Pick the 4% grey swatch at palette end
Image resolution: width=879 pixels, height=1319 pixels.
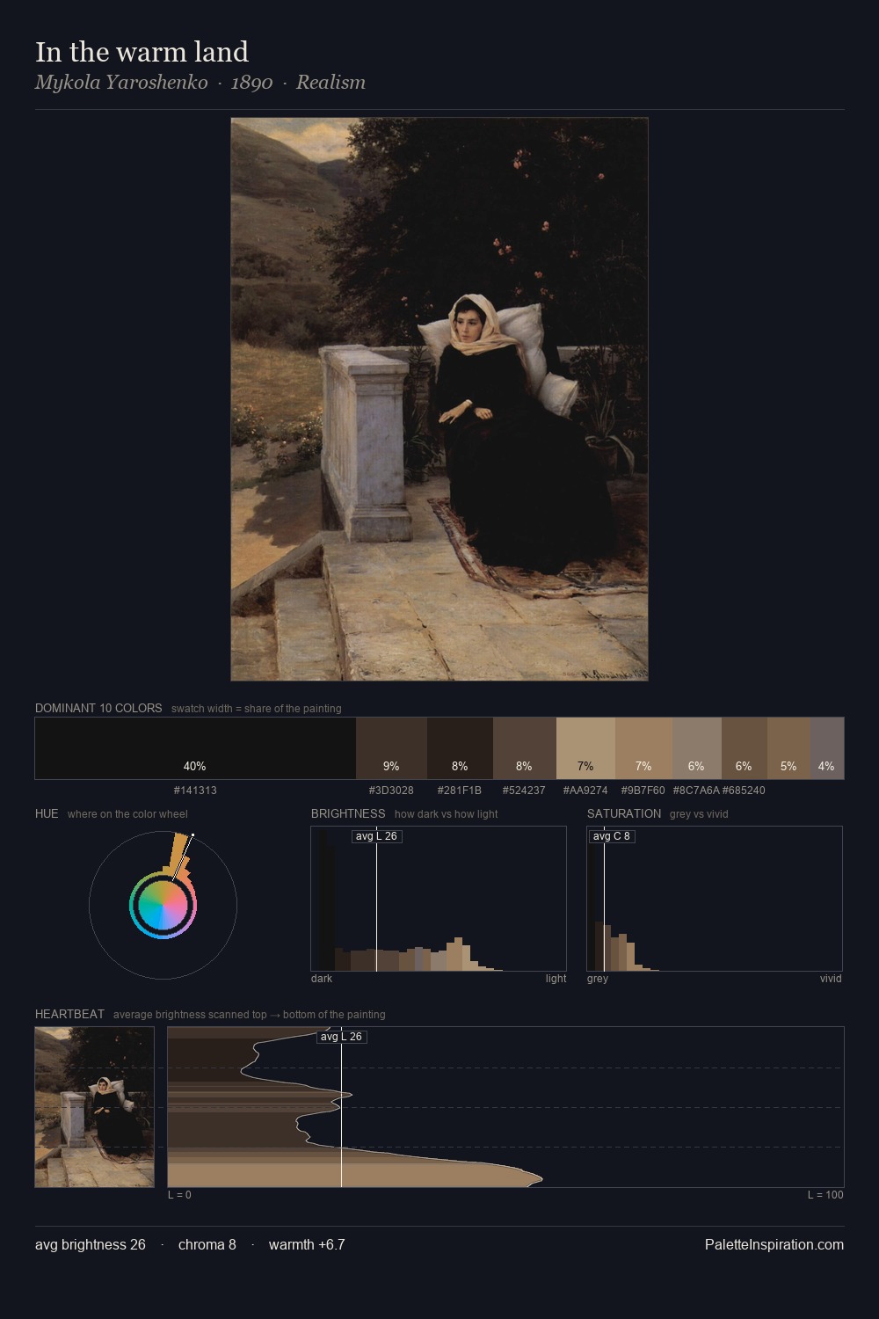[x=827, y=748]
